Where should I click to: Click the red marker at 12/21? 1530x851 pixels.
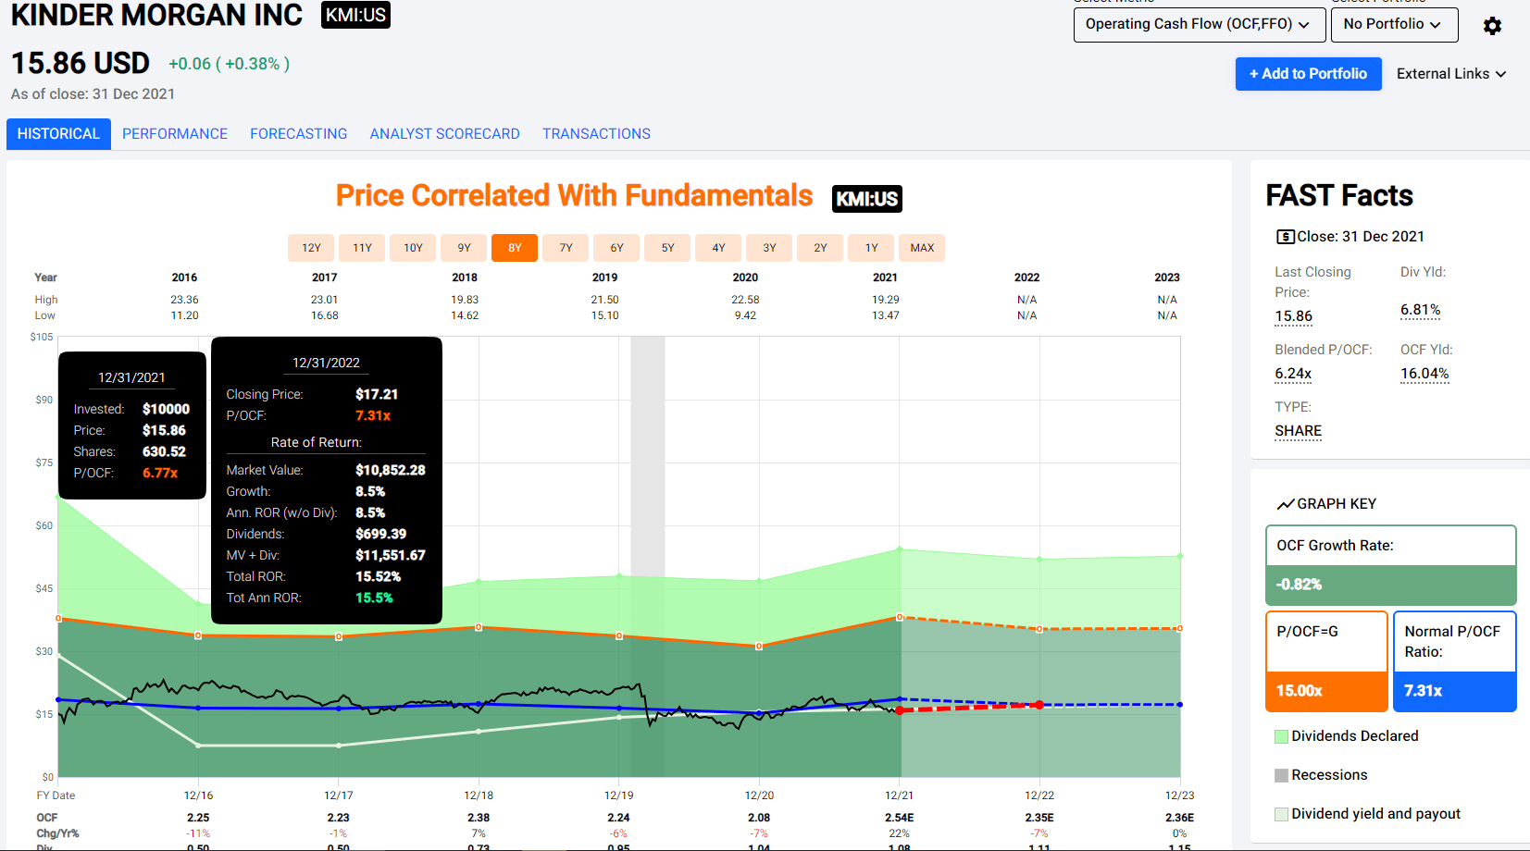click(900, 710)
